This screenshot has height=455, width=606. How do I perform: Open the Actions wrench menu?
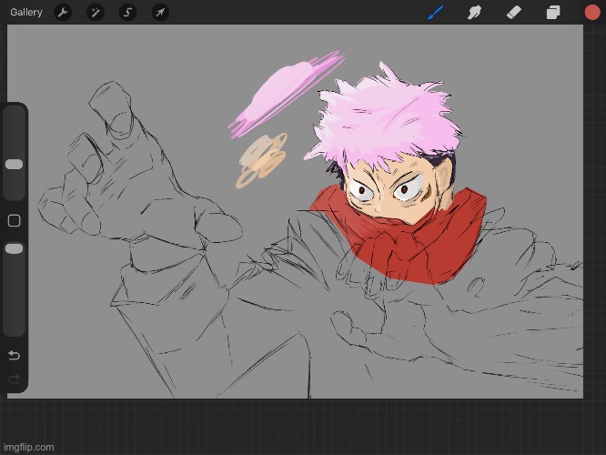click(63, 13)
